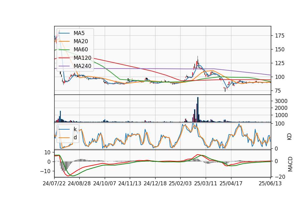Click the 24/11/13 date label
301x216 pixels.
pyautogui.click(x=130, y=183)
